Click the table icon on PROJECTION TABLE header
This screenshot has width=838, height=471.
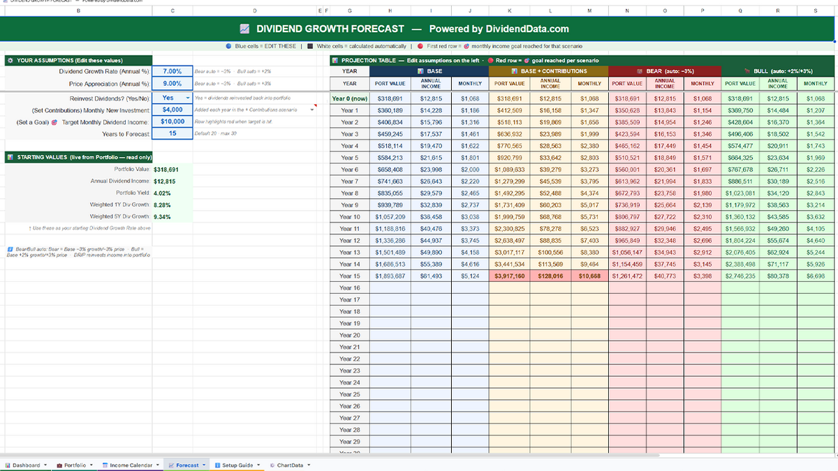(x=335, y=61)
